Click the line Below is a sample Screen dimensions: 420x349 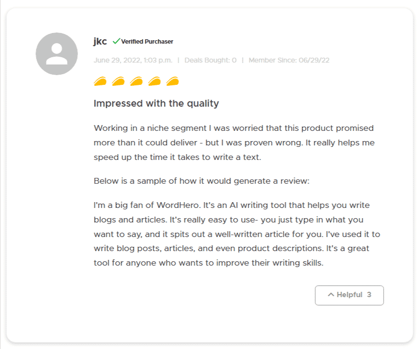coord(202,181)
